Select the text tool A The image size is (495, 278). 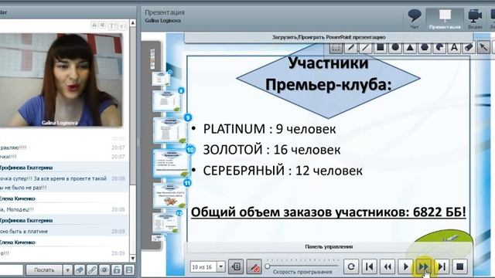pos(454,48)
